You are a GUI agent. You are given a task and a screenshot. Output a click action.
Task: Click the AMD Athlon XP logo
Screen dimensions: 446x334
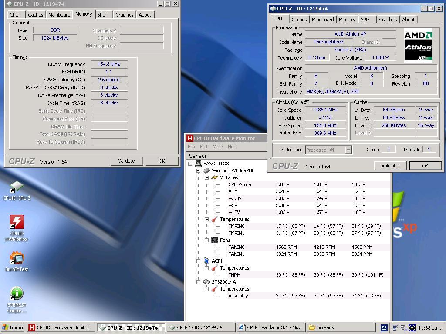tap(418, 46)
